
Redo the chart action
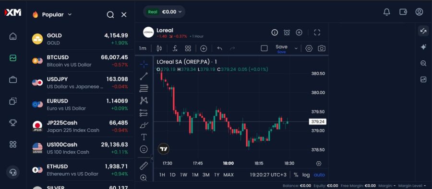click(232, 48)
